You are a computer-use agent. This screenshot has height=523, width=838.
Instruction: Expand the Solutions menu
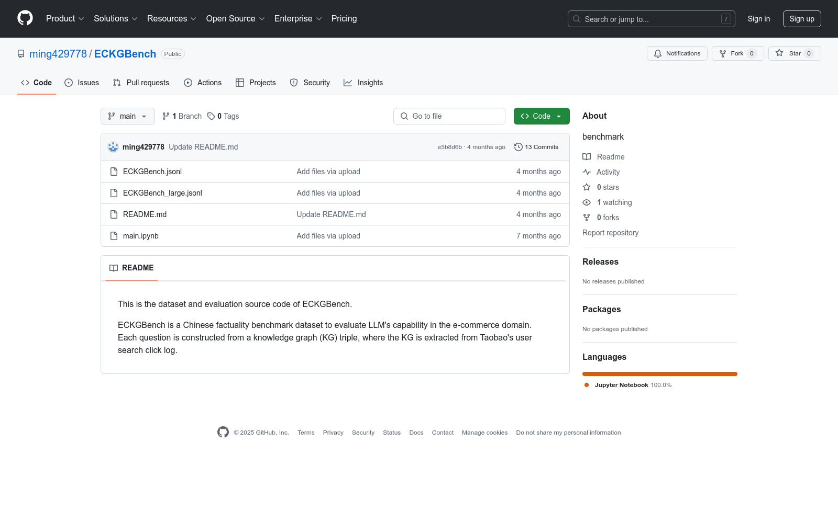point(116,19)
